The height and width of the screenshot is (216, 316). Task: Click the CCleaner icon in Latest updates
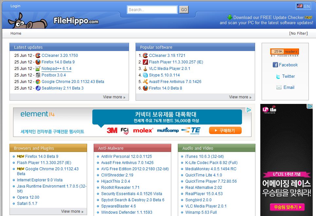[38, 56]
